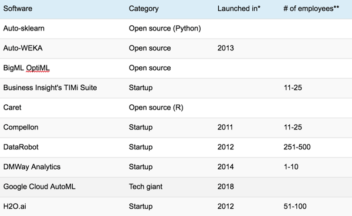Click the 251-500 employees cell
Image resolution: width=352 pixels, height=216 pixels.
click(297, 147)
